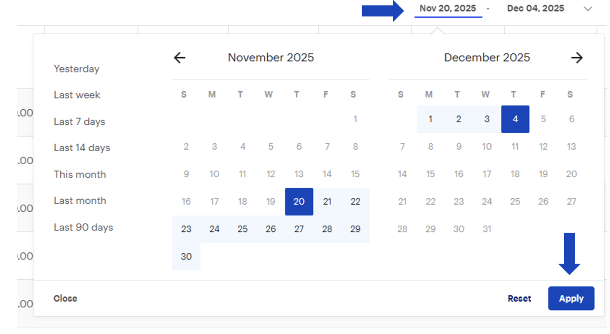Pick the Last 14 days preset
This screenshot has height=334, width=610.
point(82,148)
